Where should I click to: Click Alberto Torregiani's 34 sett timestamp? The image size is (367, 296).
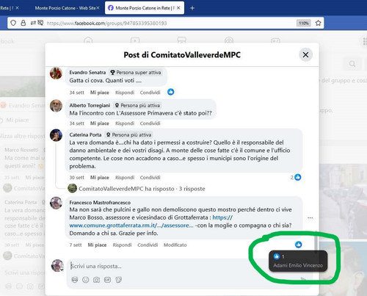tap(76, 123)
